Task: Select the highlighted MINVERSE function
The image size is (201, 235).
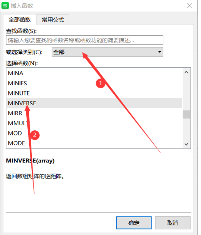Action: point(95,103)
